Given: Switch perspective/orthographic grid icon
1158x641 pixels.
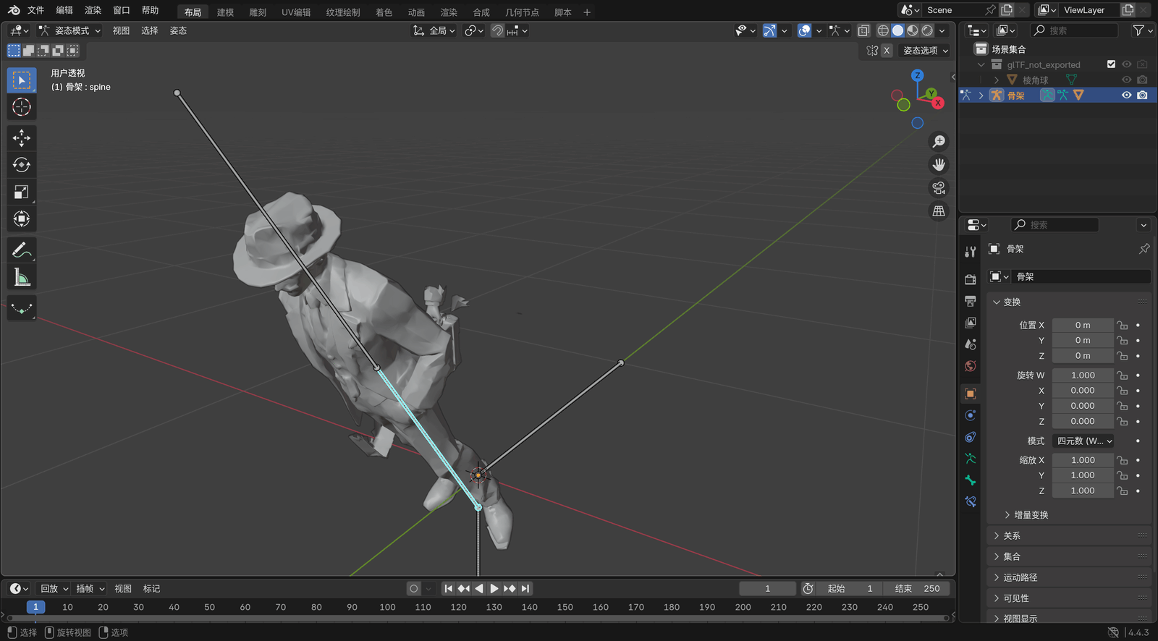Looking at the screenshot, I should [x=939, y=211].
